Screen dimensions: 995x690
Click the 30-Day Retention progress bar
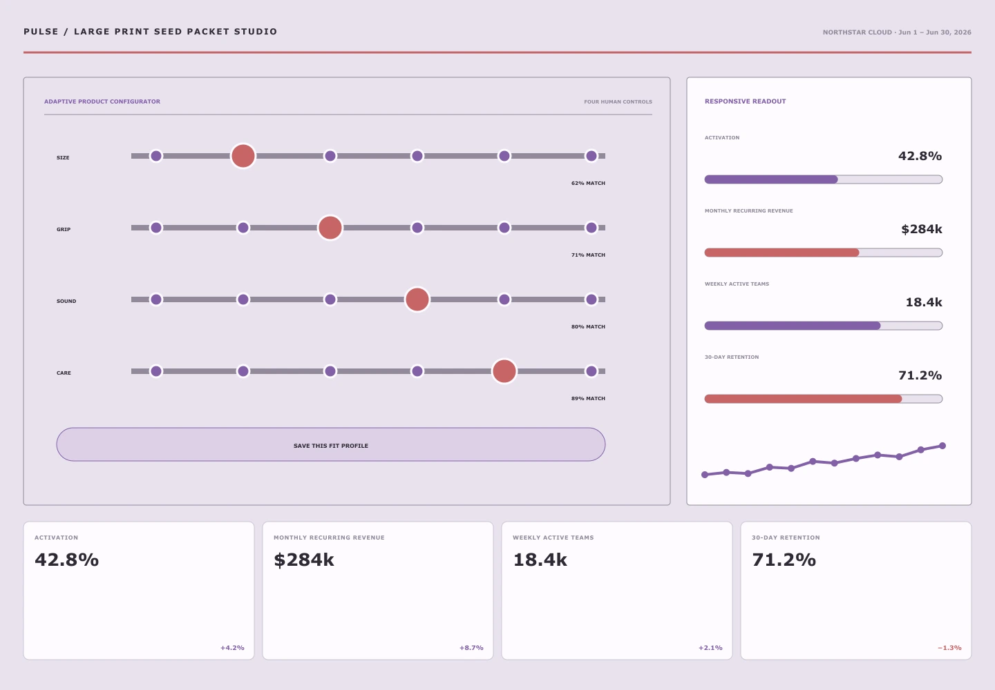coord(824,399)
